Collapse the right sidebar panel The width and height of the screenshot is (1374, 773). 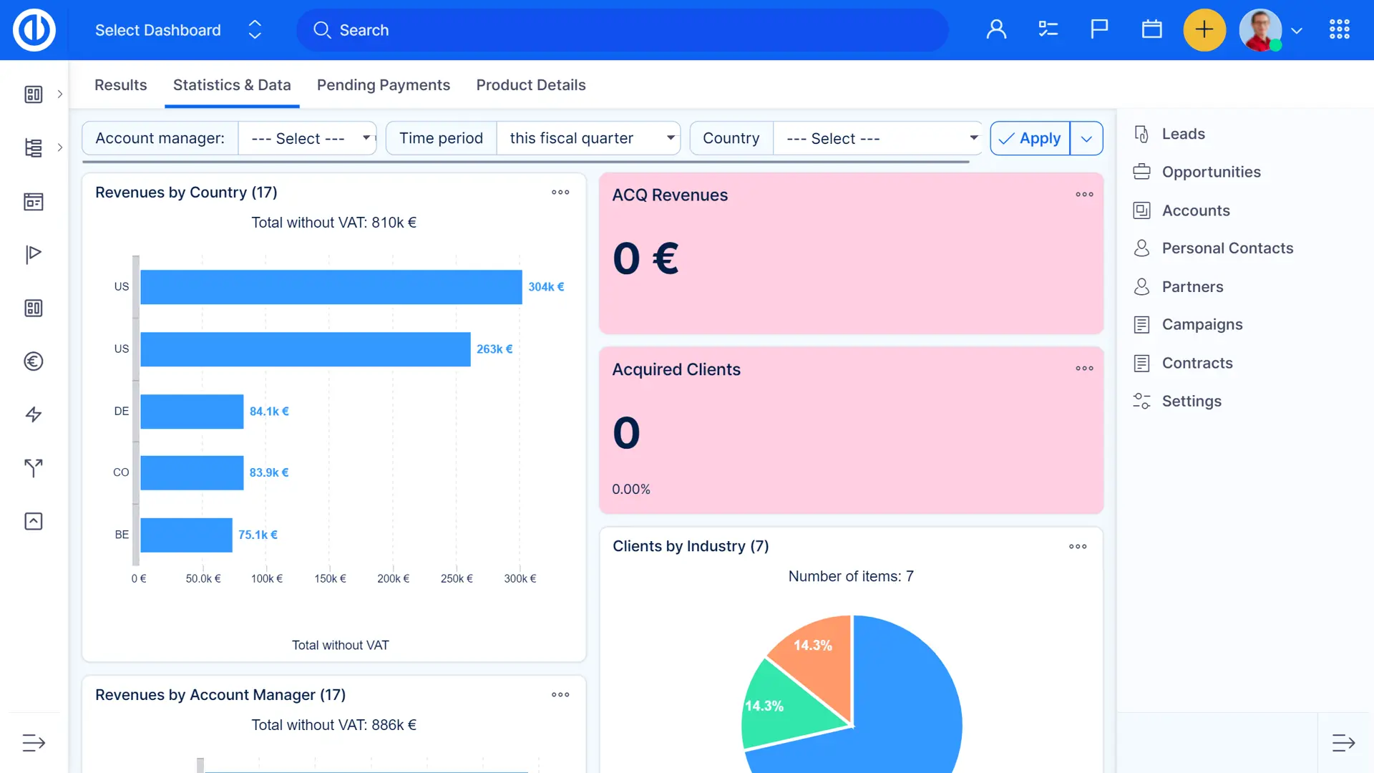[x=1343, y=743]
